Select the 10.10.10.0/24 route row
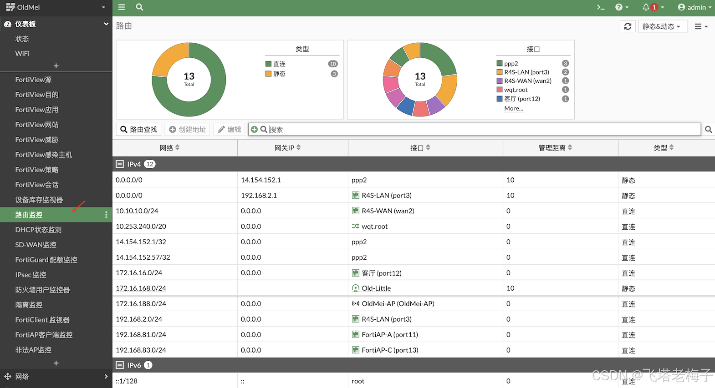This screenshot has width=715, height=388. tap(414, 211)
